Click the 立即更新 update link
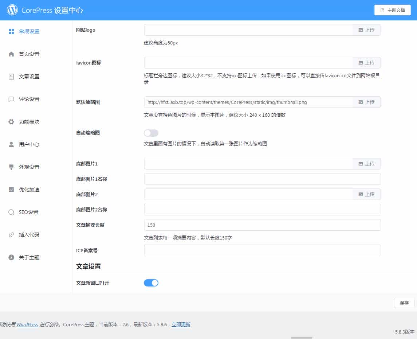Viewport: 417px width, 339px height. click(181, 325)
